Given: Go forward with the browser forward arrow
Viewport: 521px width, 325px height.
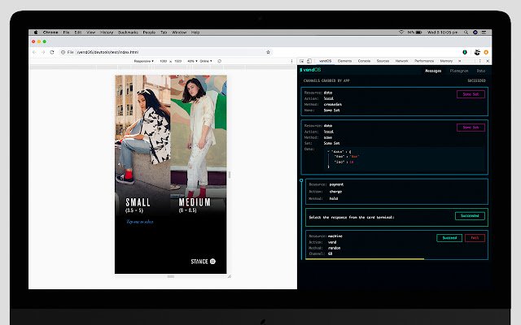Looking at the screenshot, I should tap(43, 52).
